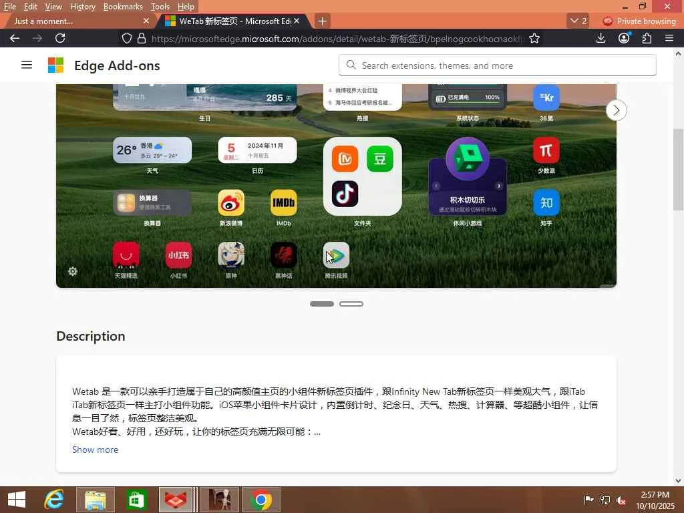Click the green 豆 icon in the folder
Viewport: 684px width, 513px height.
[380, 159]
